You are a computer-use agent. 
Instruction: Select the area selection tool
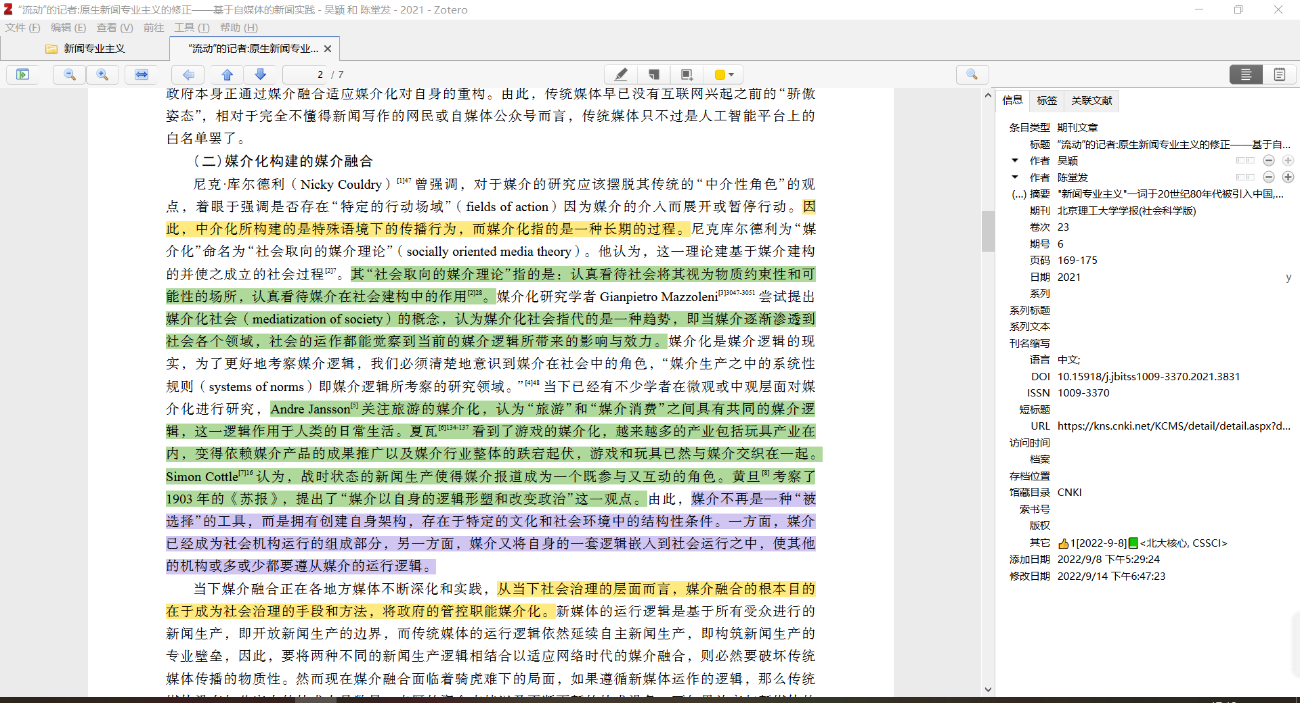point(687,74)
